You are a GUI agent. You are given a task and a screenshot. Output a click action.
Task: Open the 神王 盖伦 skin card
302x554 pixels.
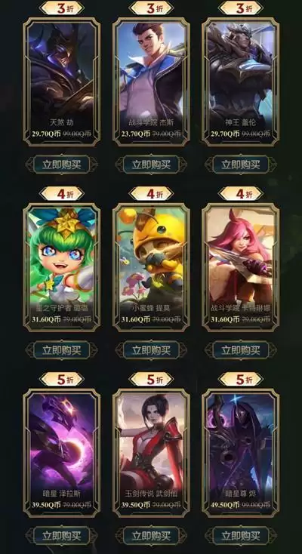pos(241,82)
